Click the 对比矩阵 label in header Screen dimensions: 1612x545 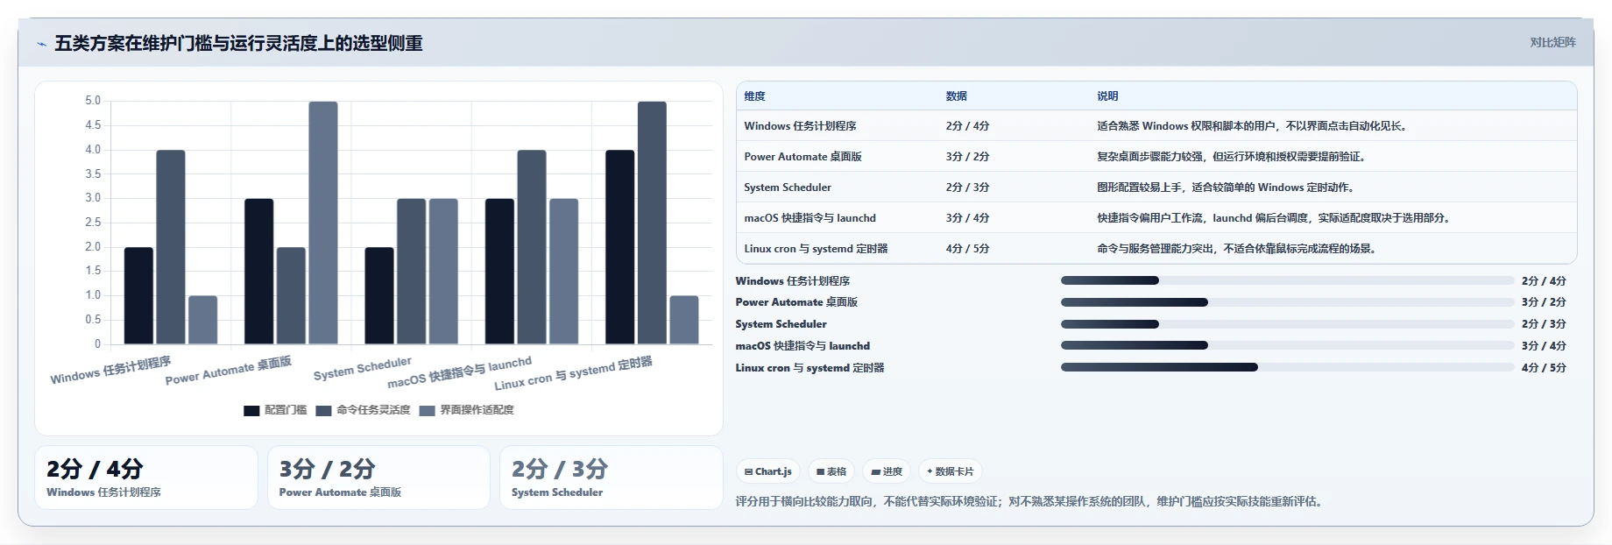(1552, 42)
